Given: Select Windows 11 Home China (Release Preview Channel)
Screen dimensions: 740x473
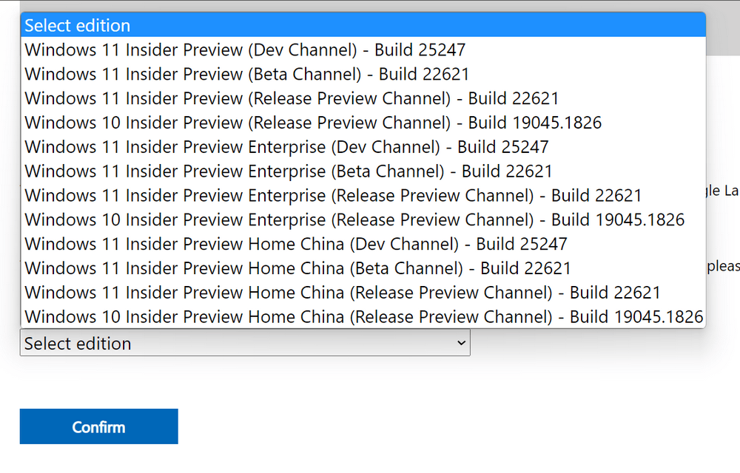Looking at the screenshot, I should [343, 293].
